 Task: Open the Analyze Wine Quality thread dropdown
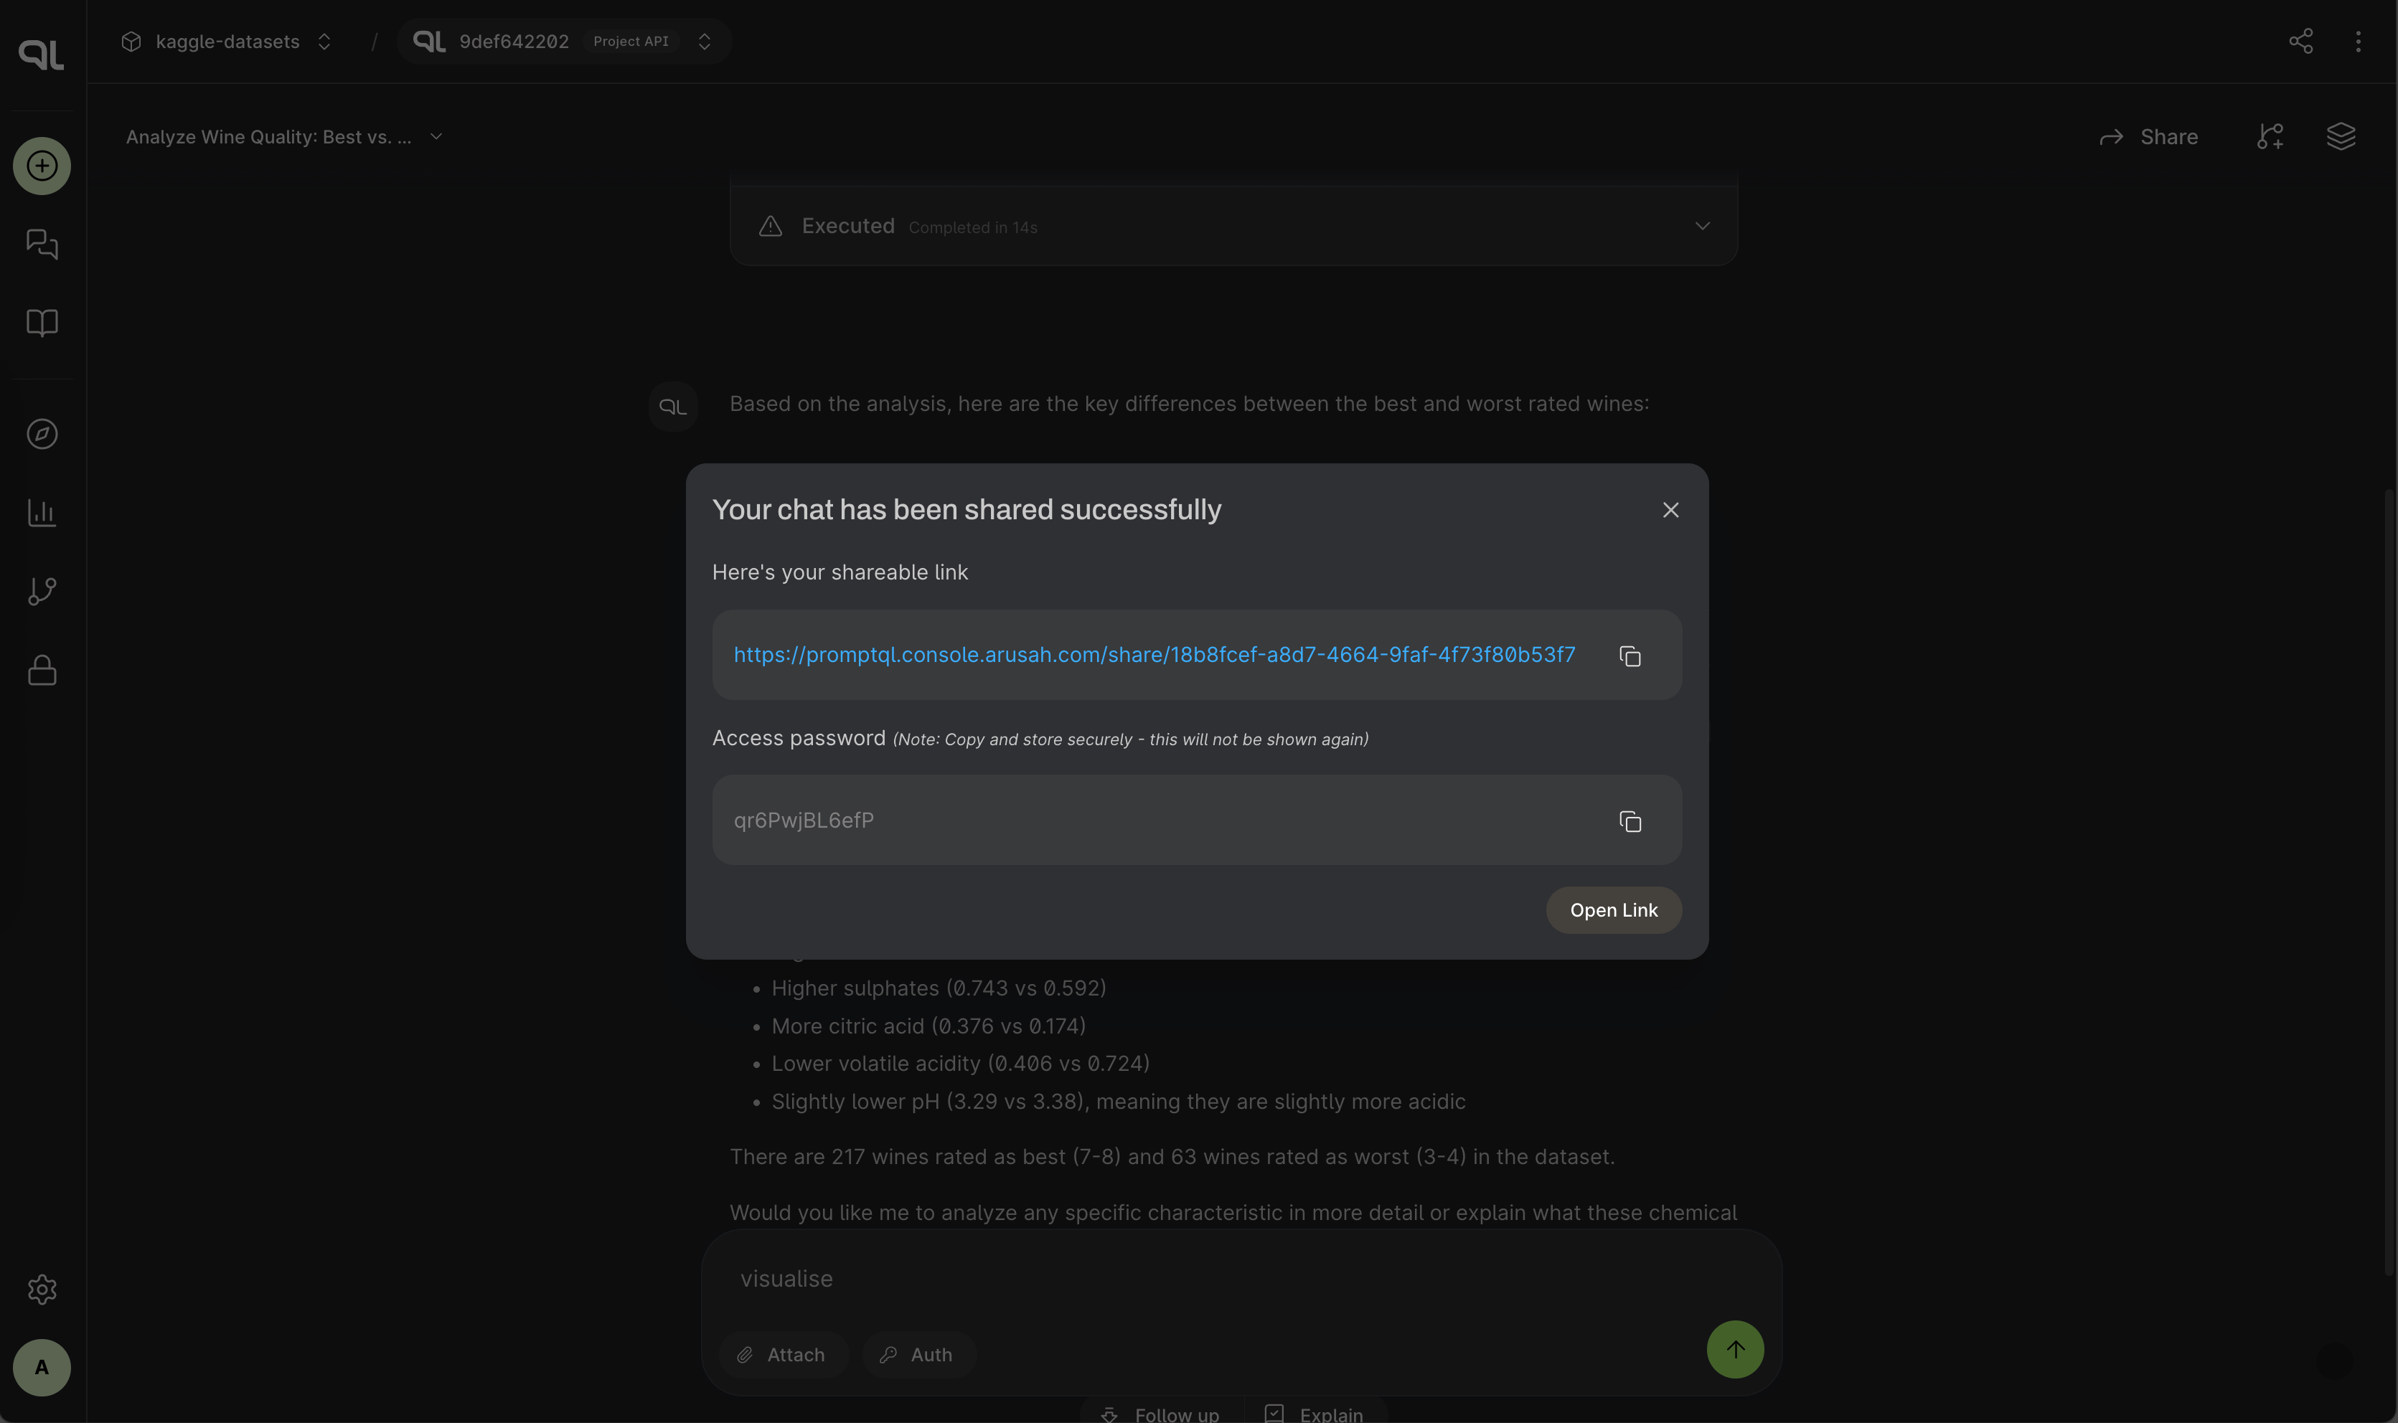[x=284, y=136]
